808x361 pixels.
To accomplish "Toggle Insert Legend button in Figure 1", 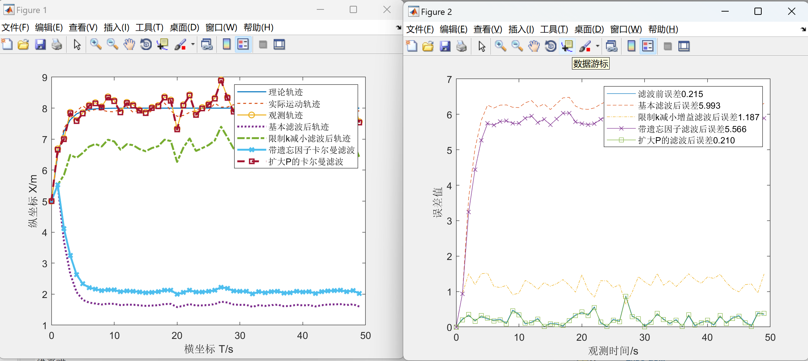I will click(x=243, y=45).
